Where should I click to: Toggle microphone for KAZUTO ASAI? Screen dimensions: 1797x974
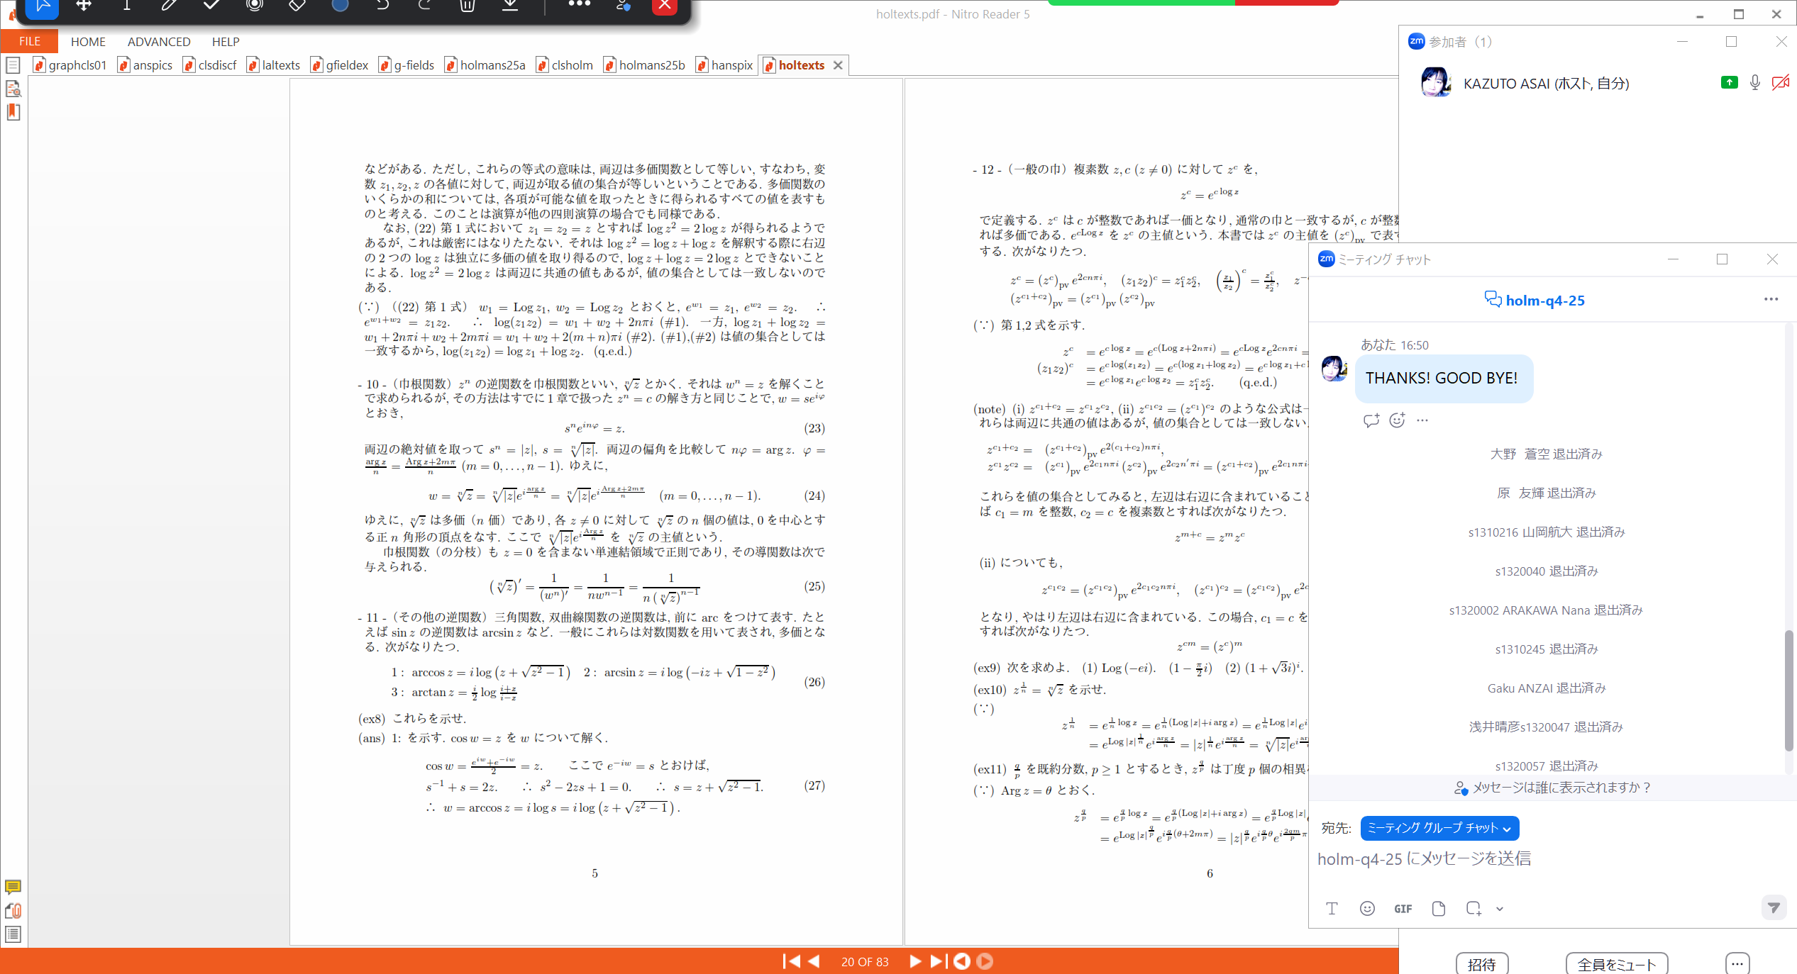coord(1754,83)
